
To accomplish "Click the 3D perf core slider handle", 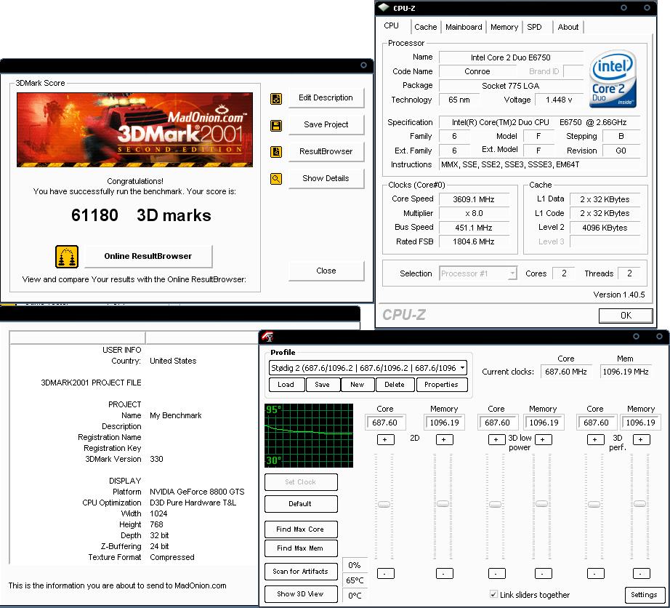I will tap(594, 505).
